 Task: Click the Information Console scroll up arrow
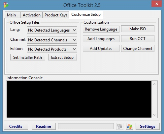click(154, 84)
